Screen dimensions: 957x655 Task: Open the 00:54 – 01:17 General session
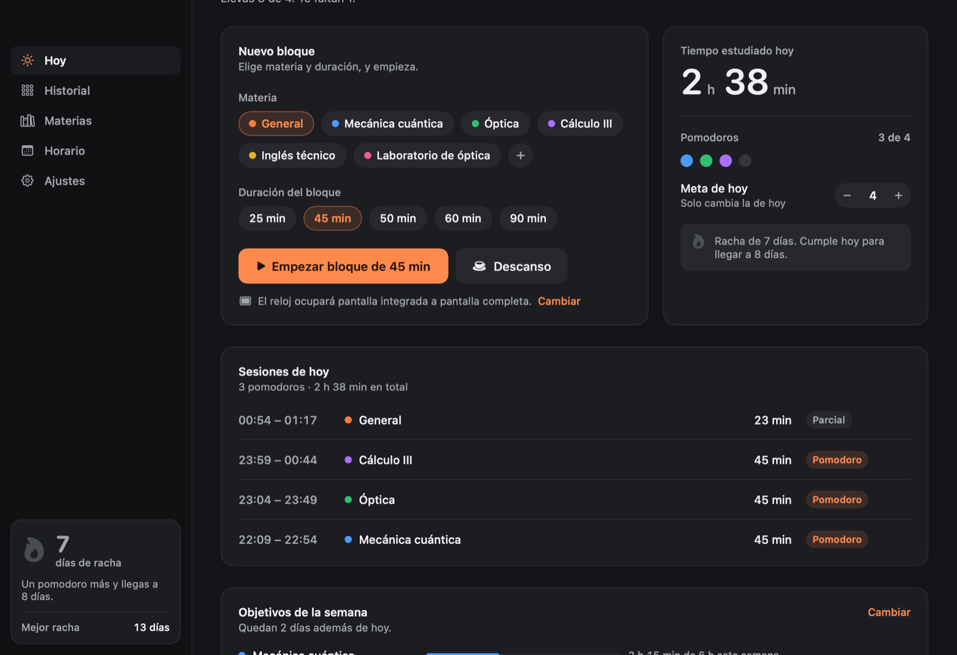574,420
